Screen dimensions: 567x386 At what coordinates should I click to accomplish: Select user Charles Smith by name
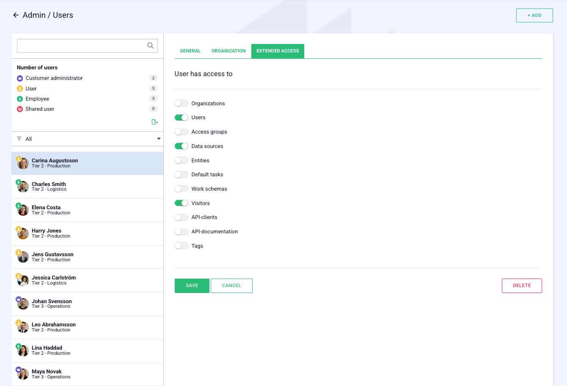click(49, 184)
